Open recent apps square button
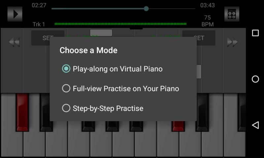This screenshot has height=158, width=264. [x=255, y=33]
